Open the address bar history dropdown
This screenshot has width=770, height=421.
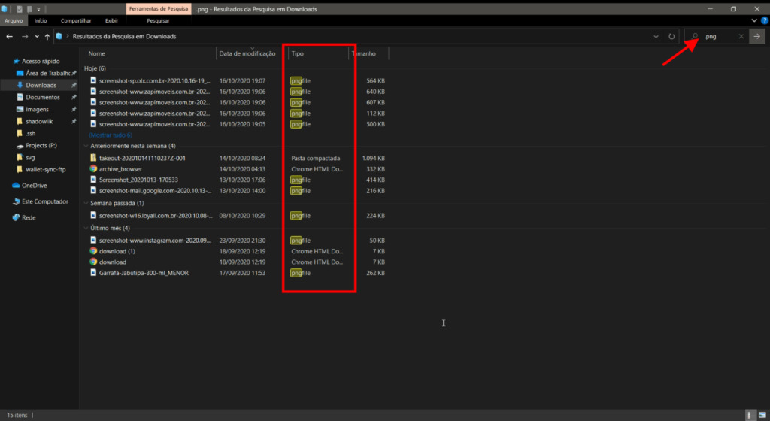tap(658, 36)
